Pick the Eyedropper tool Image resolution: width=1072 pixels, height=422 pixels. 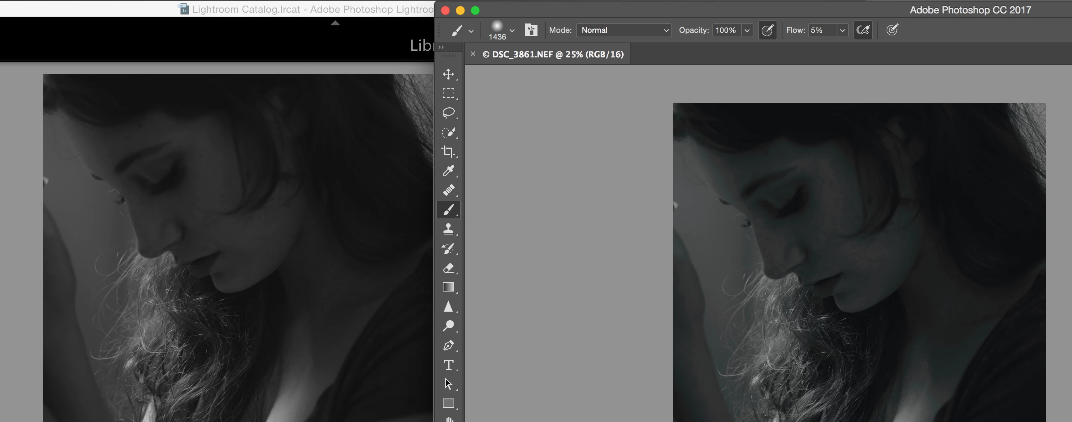tap(448, 170)
